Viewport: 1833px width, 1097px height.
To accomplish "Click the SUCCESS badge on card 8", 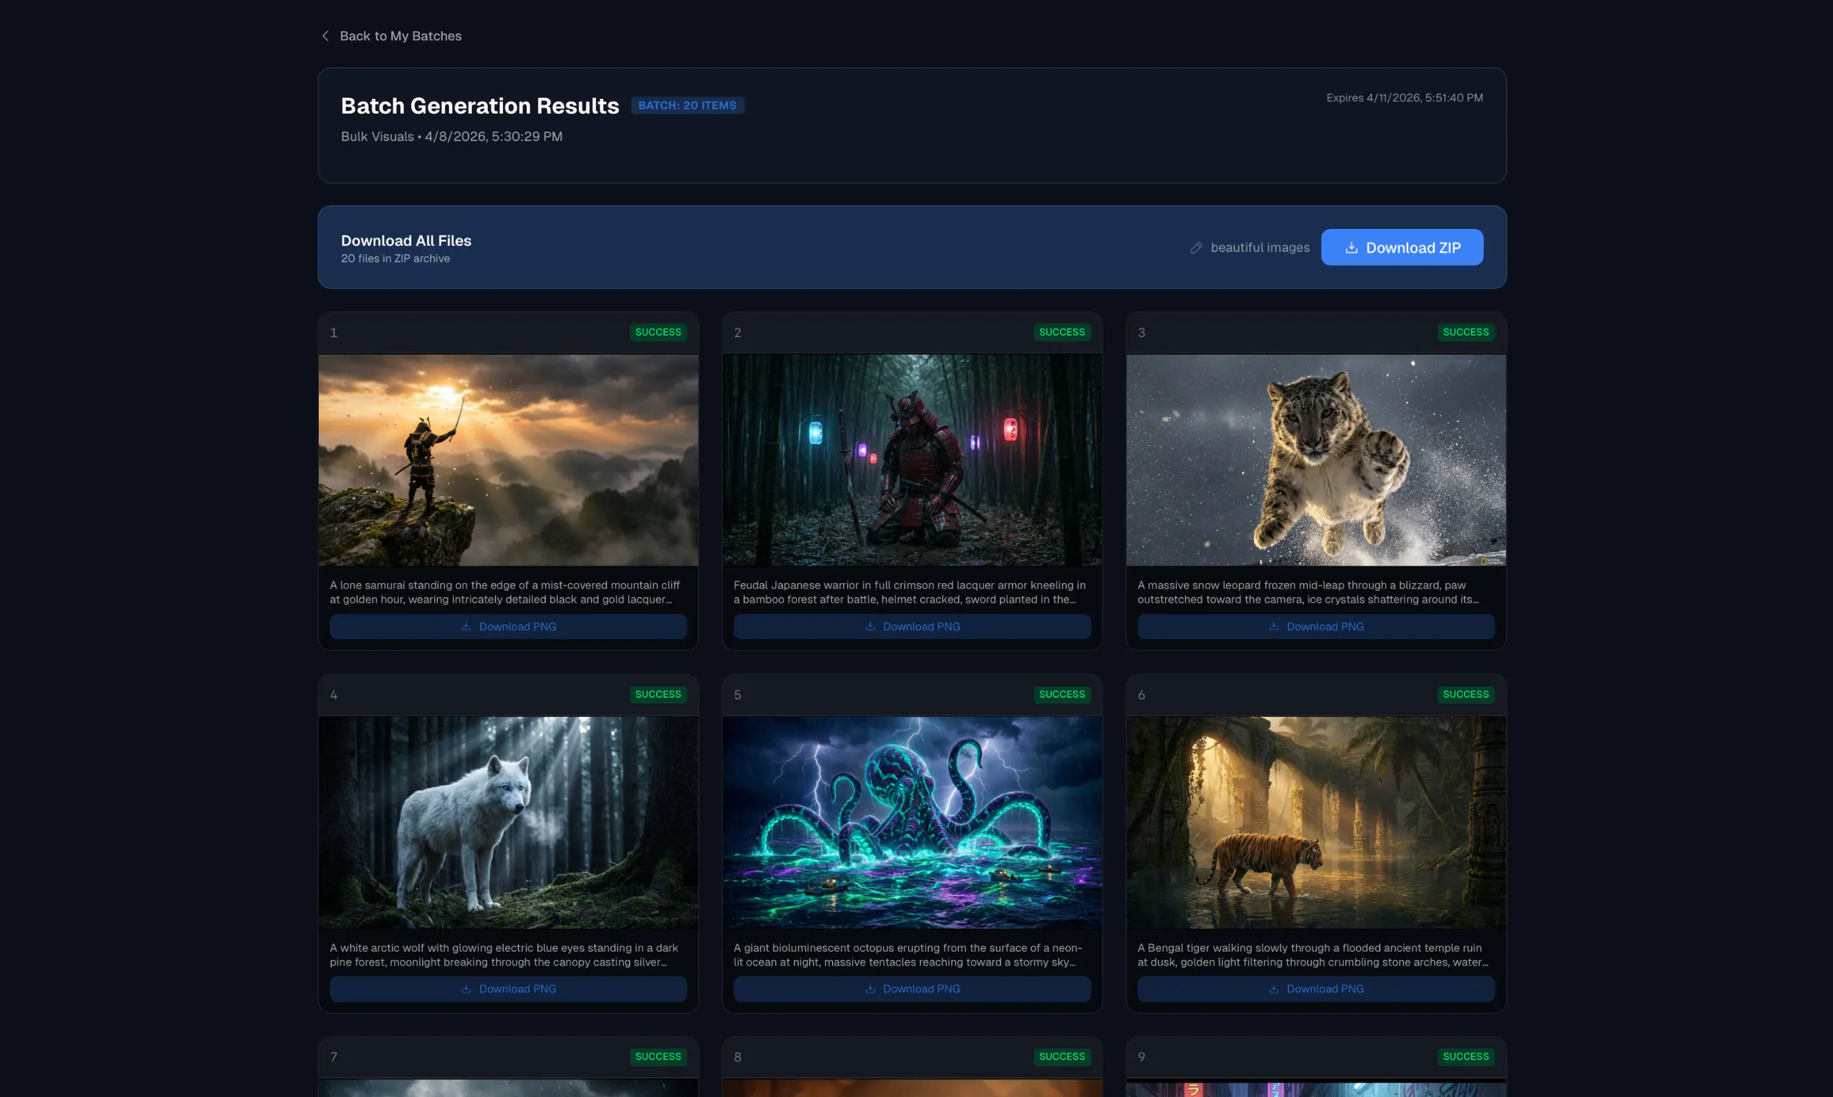I will pos(1062,1057).
